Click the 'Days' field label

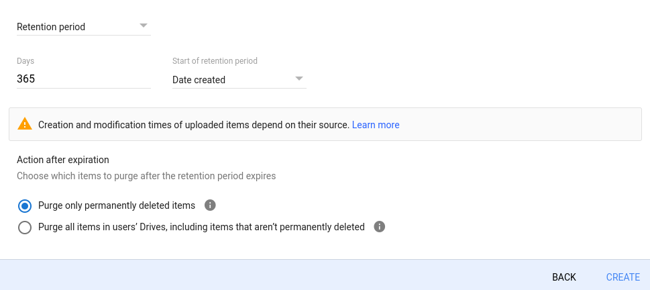point(25,61)
